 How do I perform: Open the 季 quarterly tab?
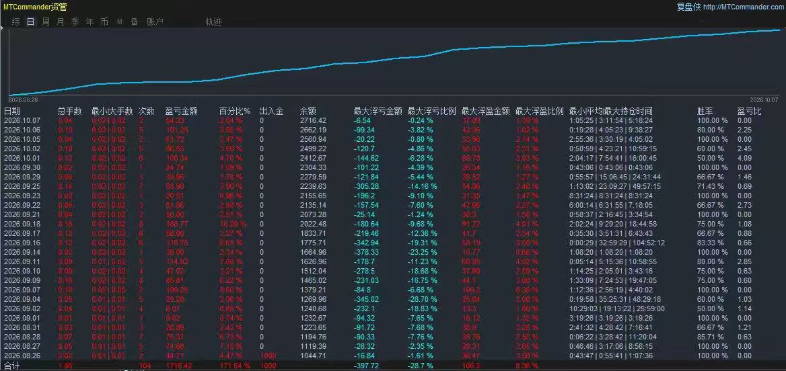(x=75, y=22)
